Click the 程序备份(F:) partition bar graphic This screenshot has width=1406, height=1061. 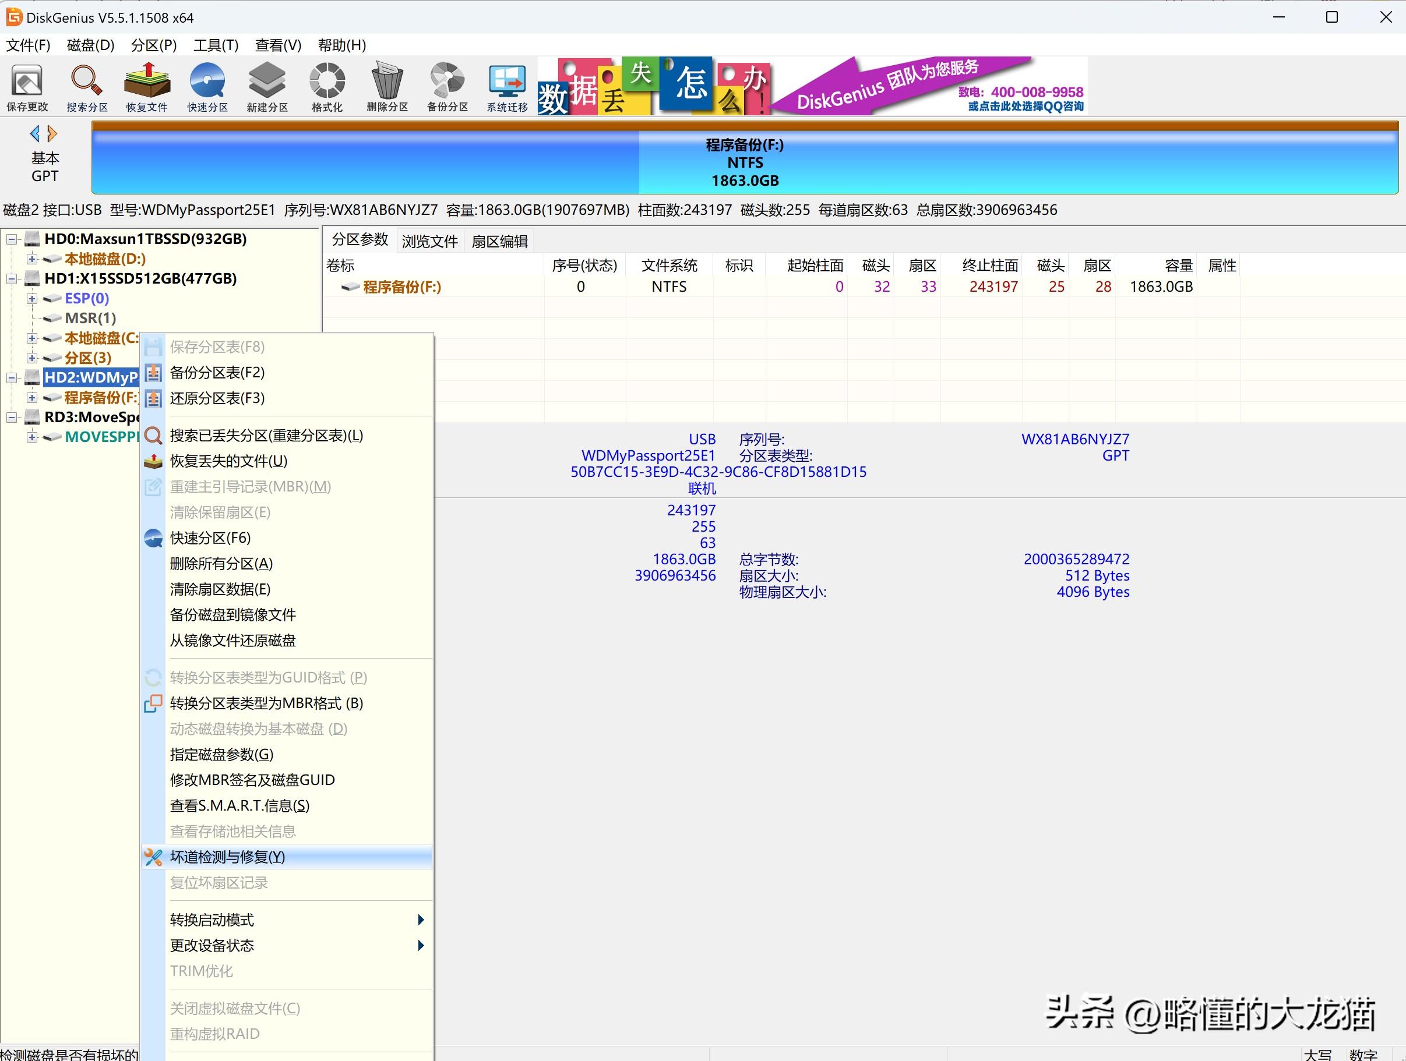coord(744,158)
